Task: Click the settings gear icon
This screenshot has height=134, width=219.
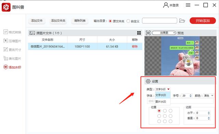Action: tap(148, 81)
